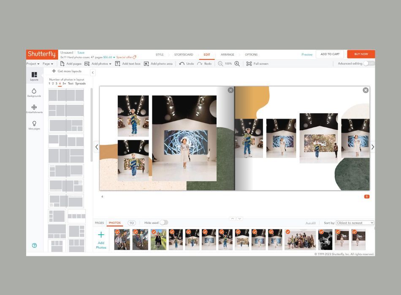The width and height of the screenshot is (401, 295).
Task: Click the Undo arrow icon
Action: tap(182, 64)
